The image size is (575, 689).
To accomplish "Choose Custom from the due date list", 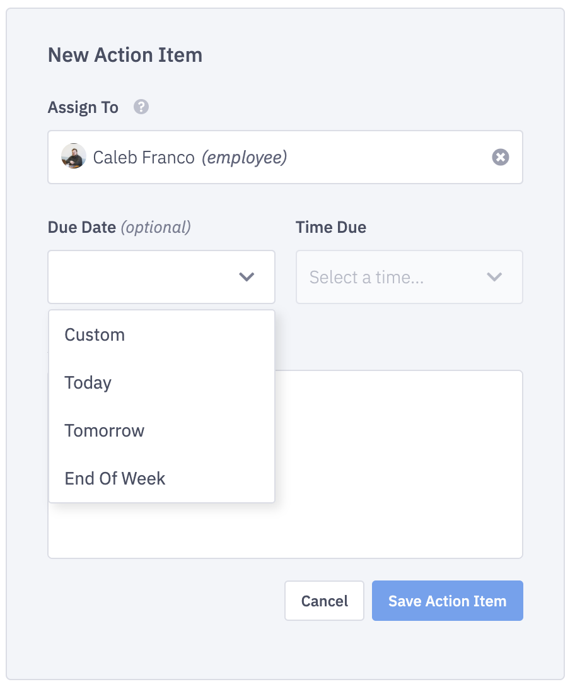I will pyautogui.click(x=95, y=334).
